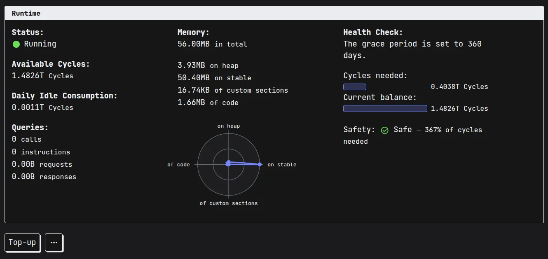Click the center point of the memory radar chart
This screenshot has height=259, width=548.
coord(229,163)
